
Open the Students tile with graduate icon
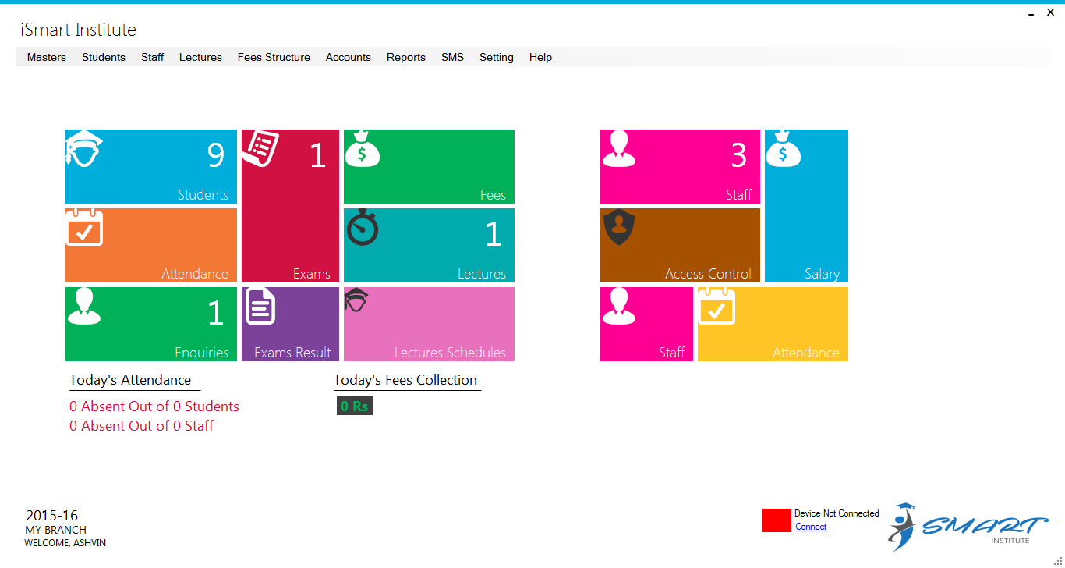pyautogui.click(x=150, y=166)
